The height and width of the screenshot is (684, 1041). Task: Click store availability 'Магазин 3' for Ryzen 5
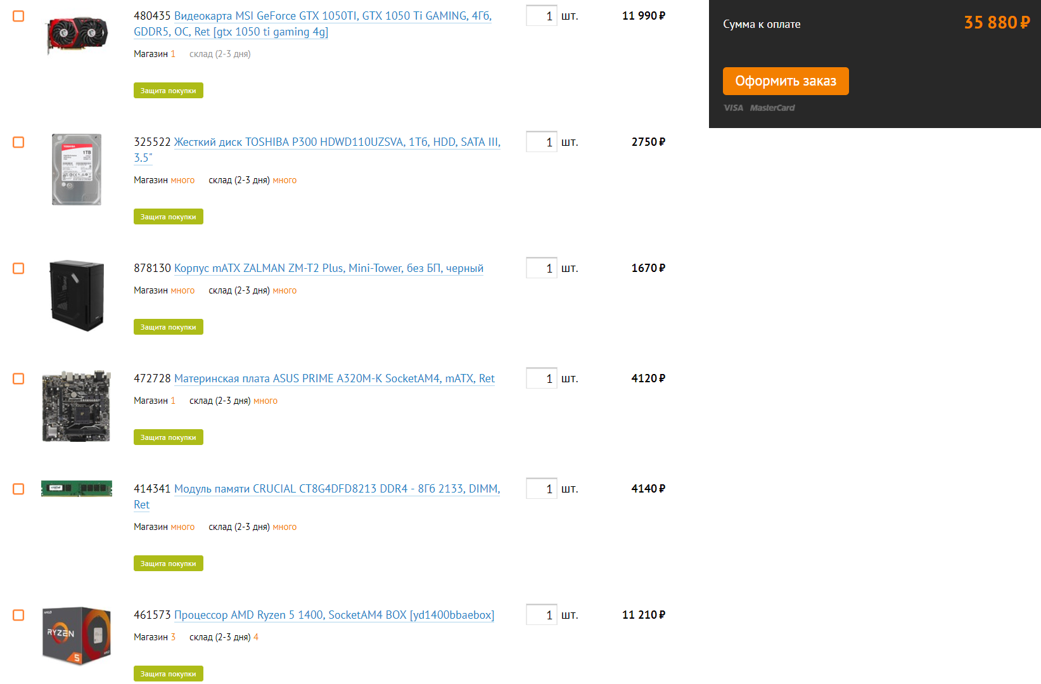coord(155,637)
